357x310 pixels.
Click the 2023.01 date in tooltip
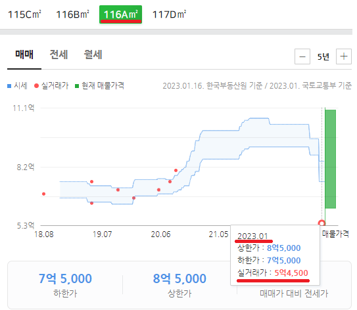252,236
